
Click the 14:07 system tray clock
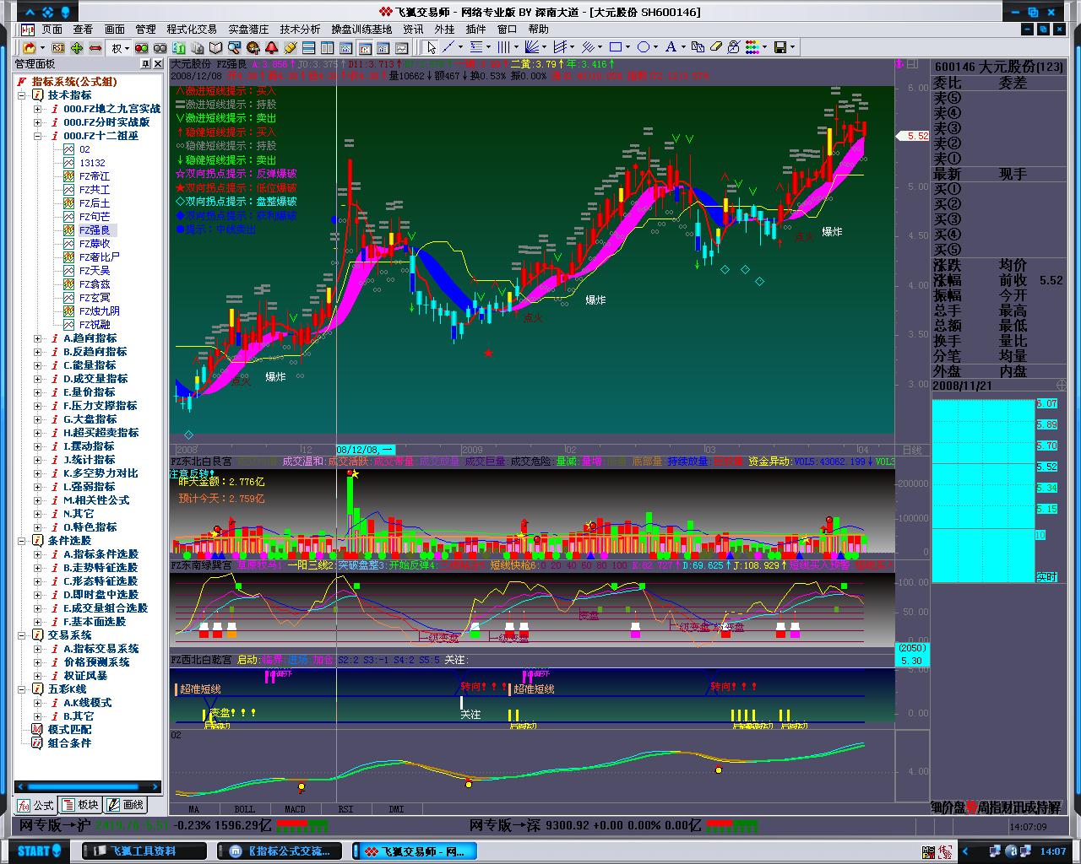[1052, 851]
